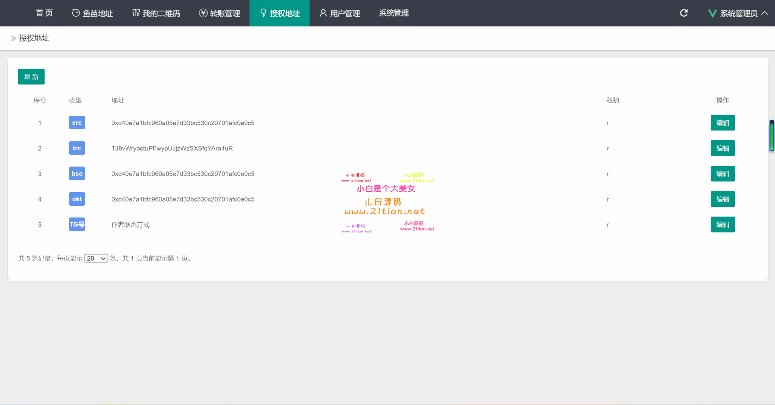The width and height of the screenshot is (775, 405).
Task: Click the private key value in erc row
Action: 607,123
